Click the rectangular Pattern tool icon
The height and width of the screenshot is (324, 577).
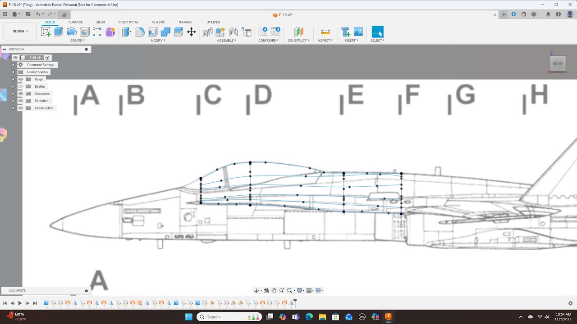click(97, 31)
